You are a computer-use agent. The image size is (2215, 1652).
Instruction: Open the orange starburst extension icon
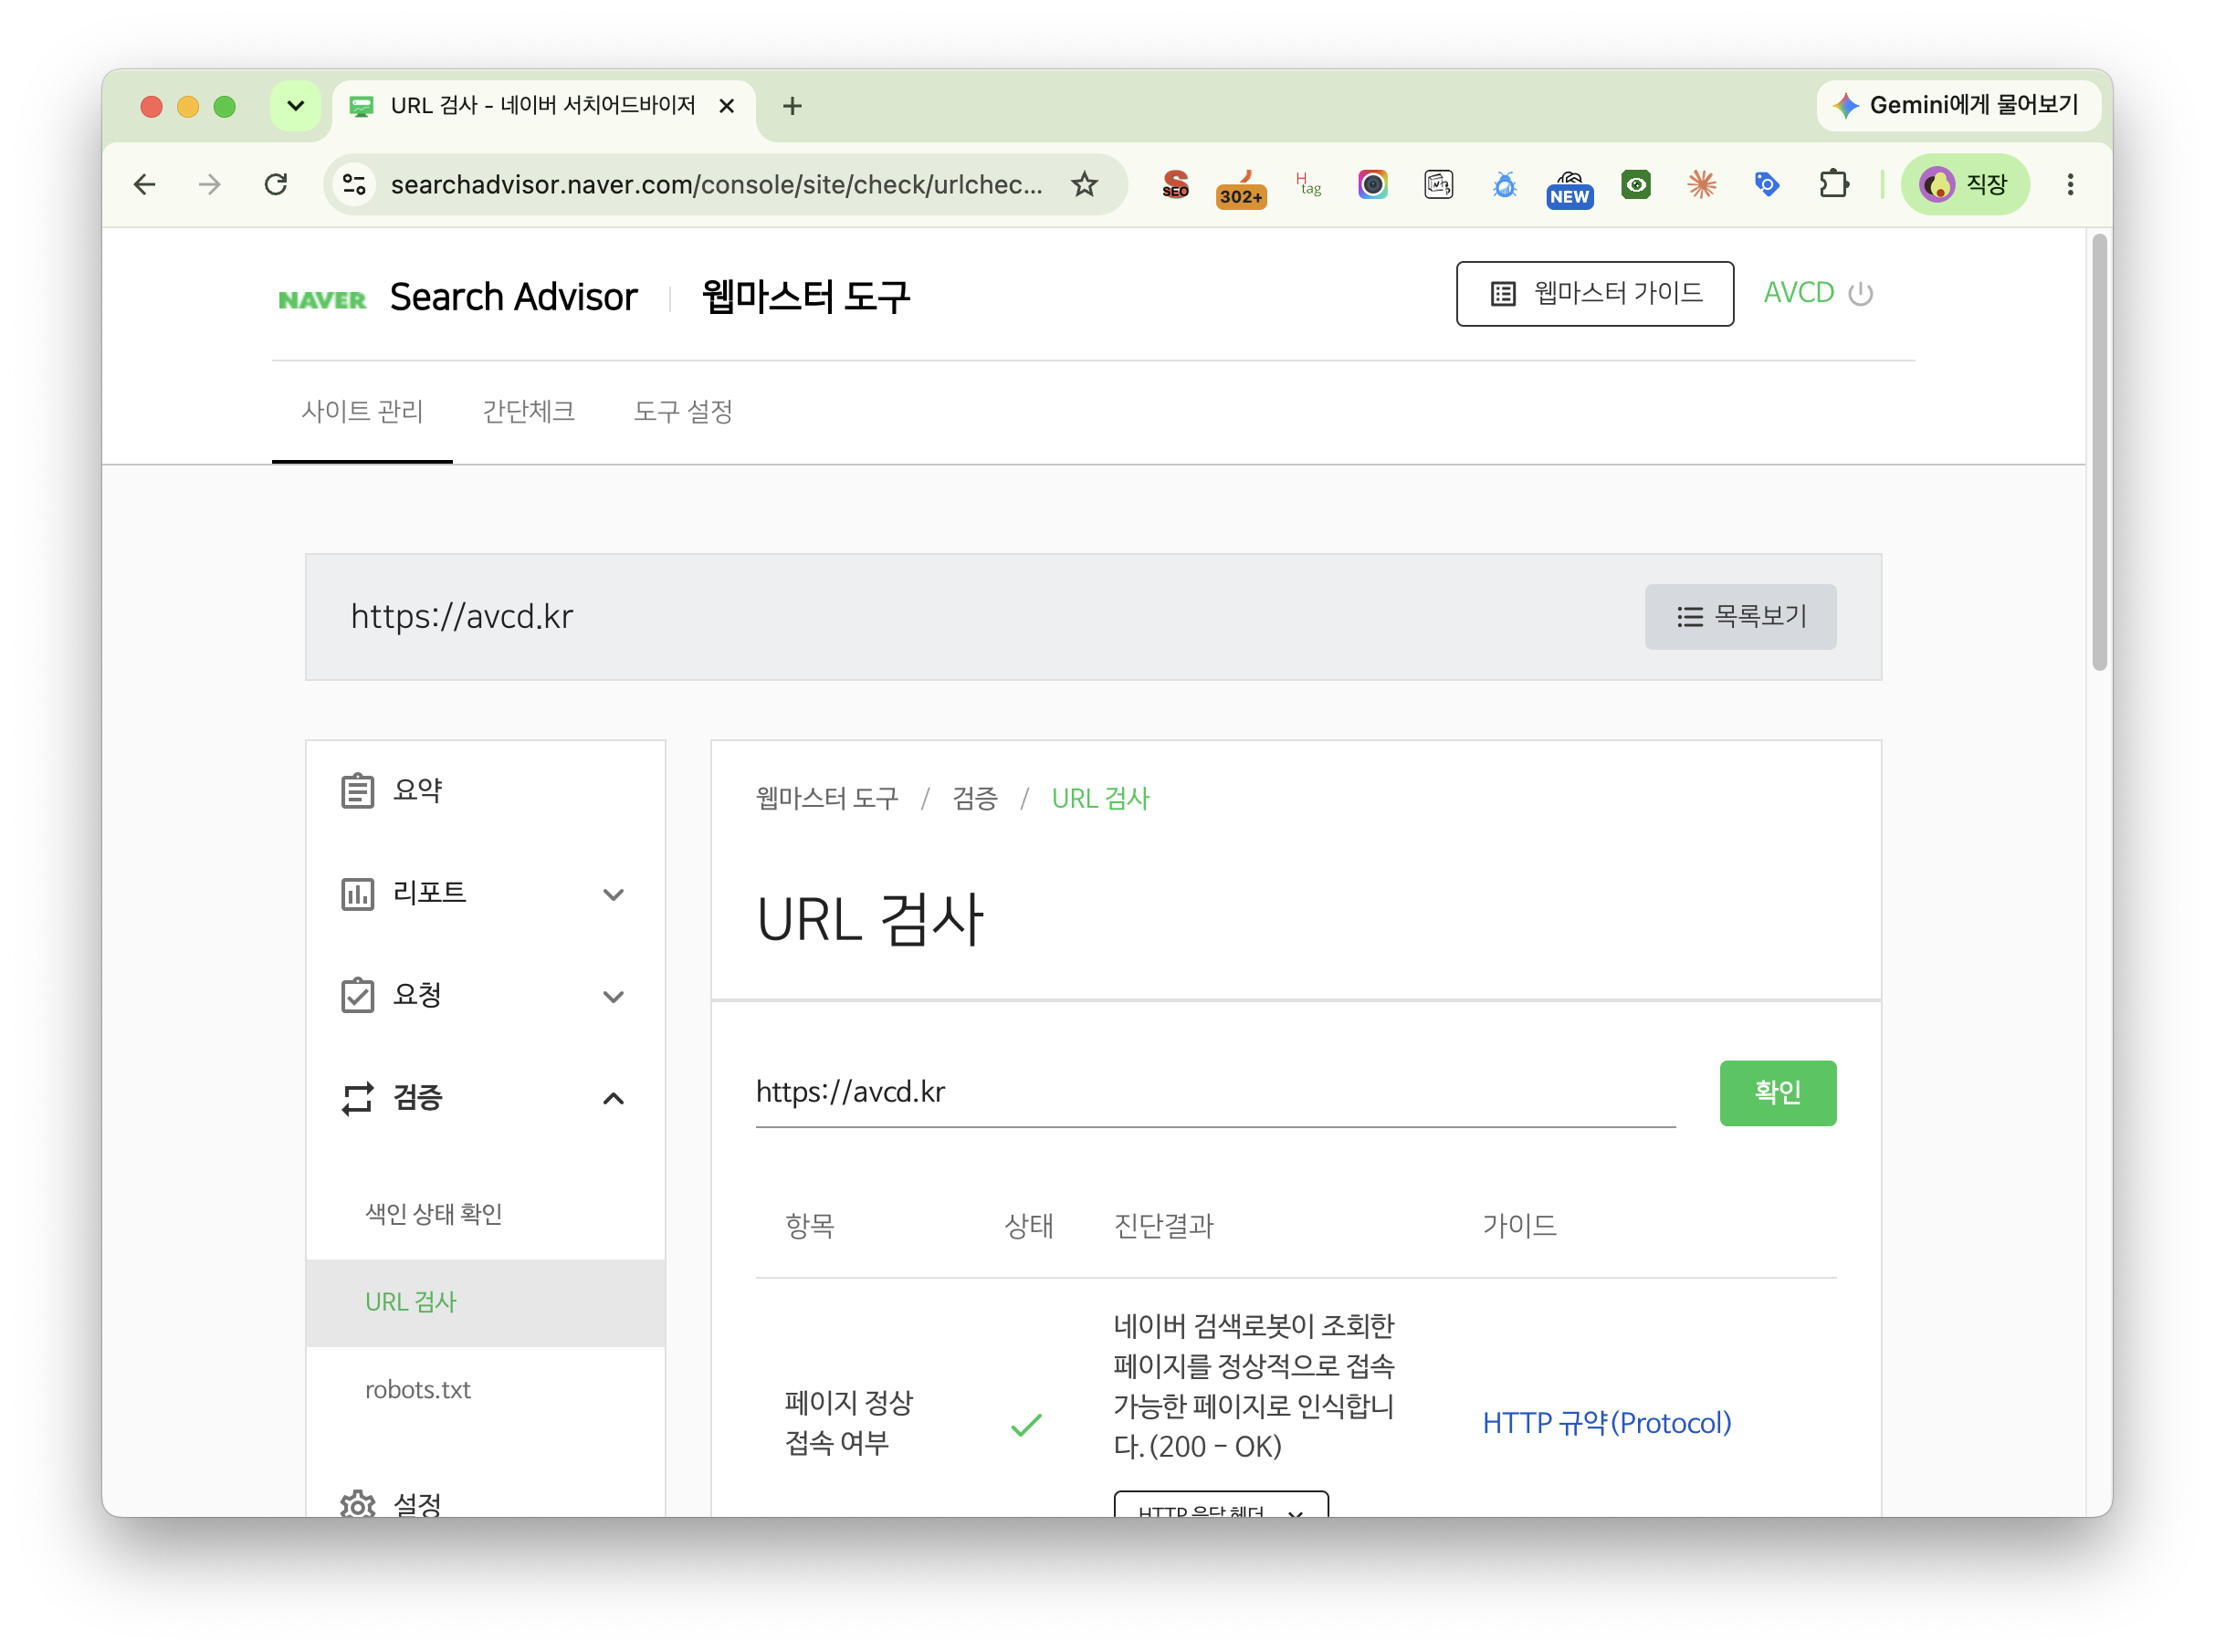(1701, 184)
